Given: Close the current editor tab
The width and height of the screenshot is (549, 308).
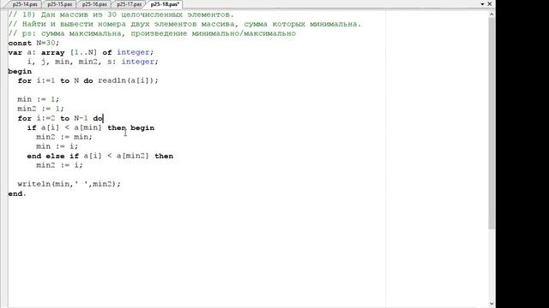Looking at the screenshot, I should tap(490, 3).
